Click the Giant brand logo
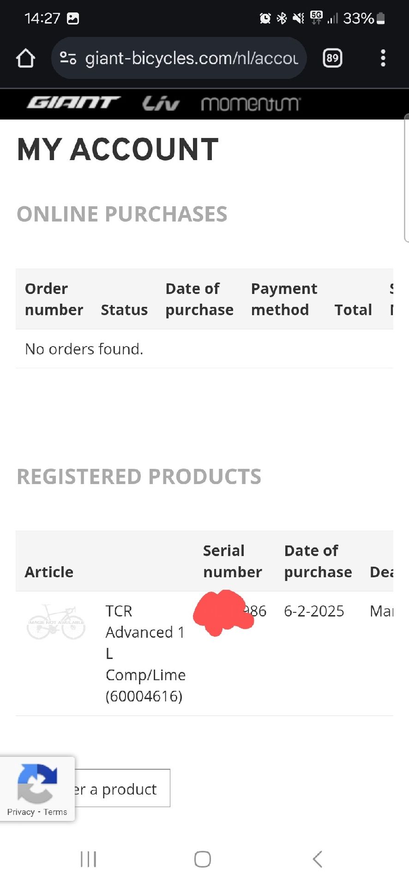This screenshot has height=886, width=409. point(73,103)
